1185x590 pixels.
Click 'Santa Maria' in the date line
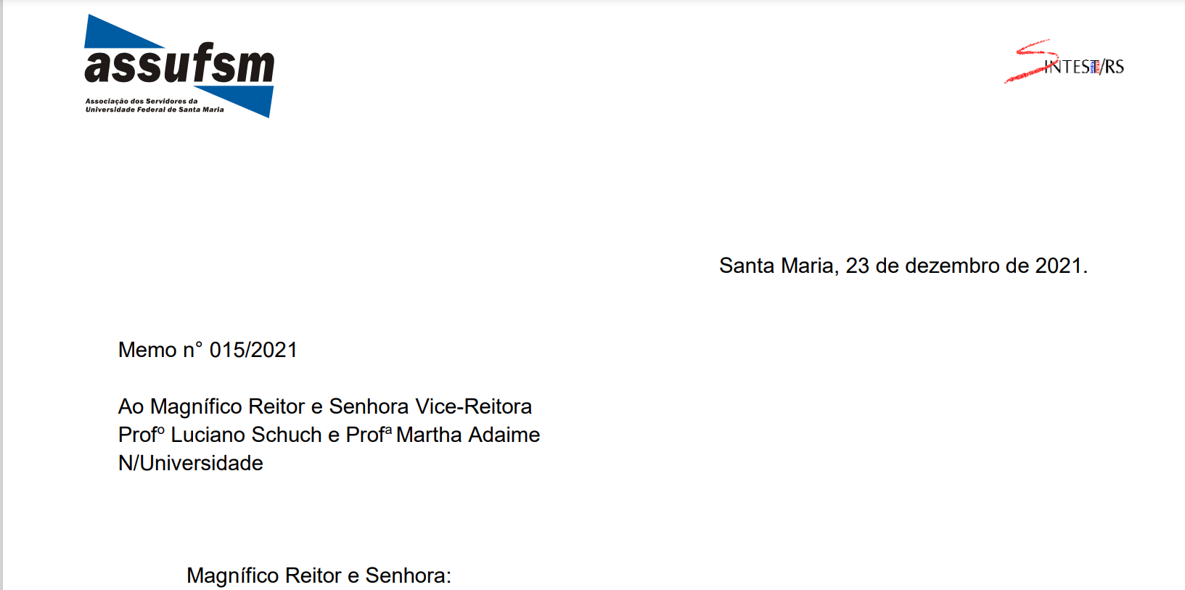pos(776,266)
